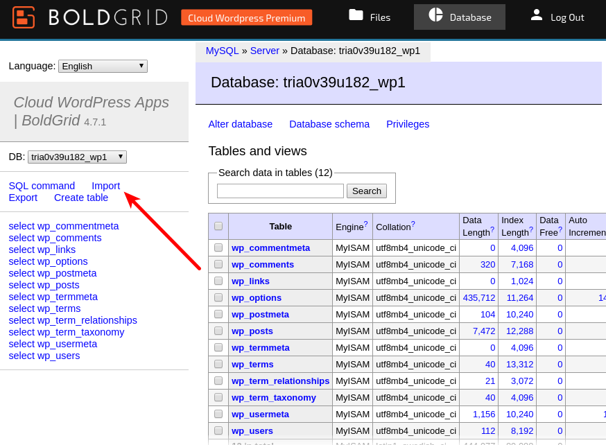The height and width of the screenshot is (445, 606).
Task: Switch to the Database tab
Action: pyautogui.click(x=460, y=17)
